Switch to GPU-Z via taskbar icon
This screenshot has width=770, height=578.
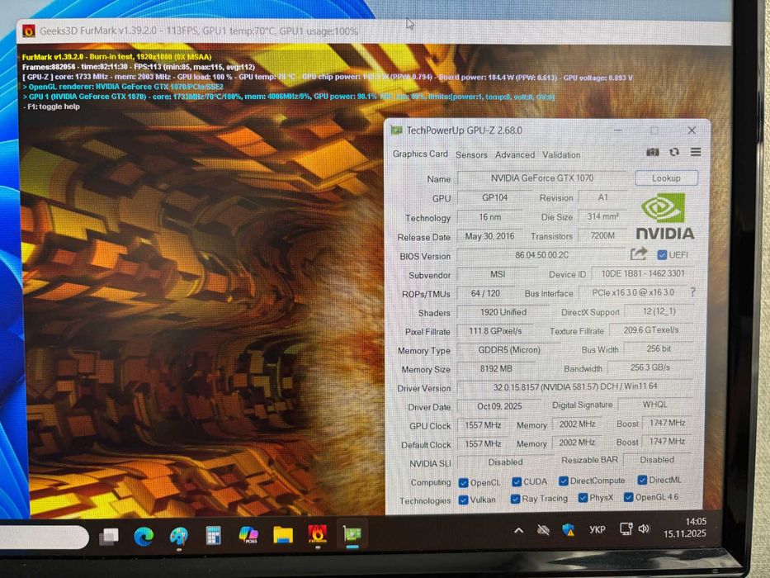click(x=352, y=533)
